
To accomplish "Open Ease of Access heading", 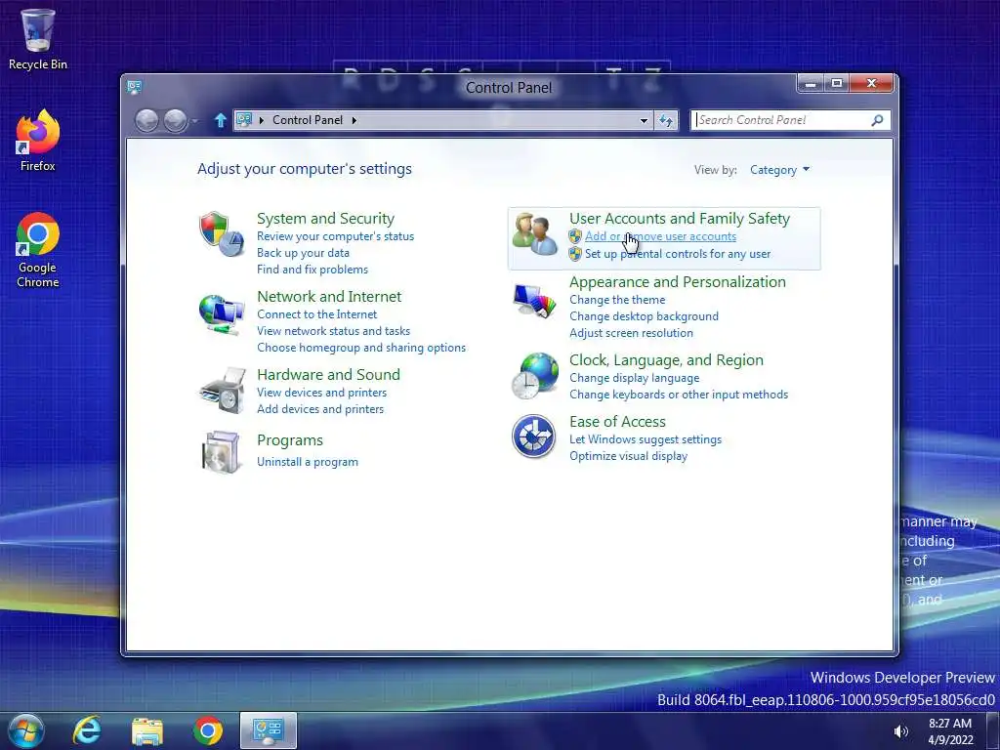I will tap(617, 422).
